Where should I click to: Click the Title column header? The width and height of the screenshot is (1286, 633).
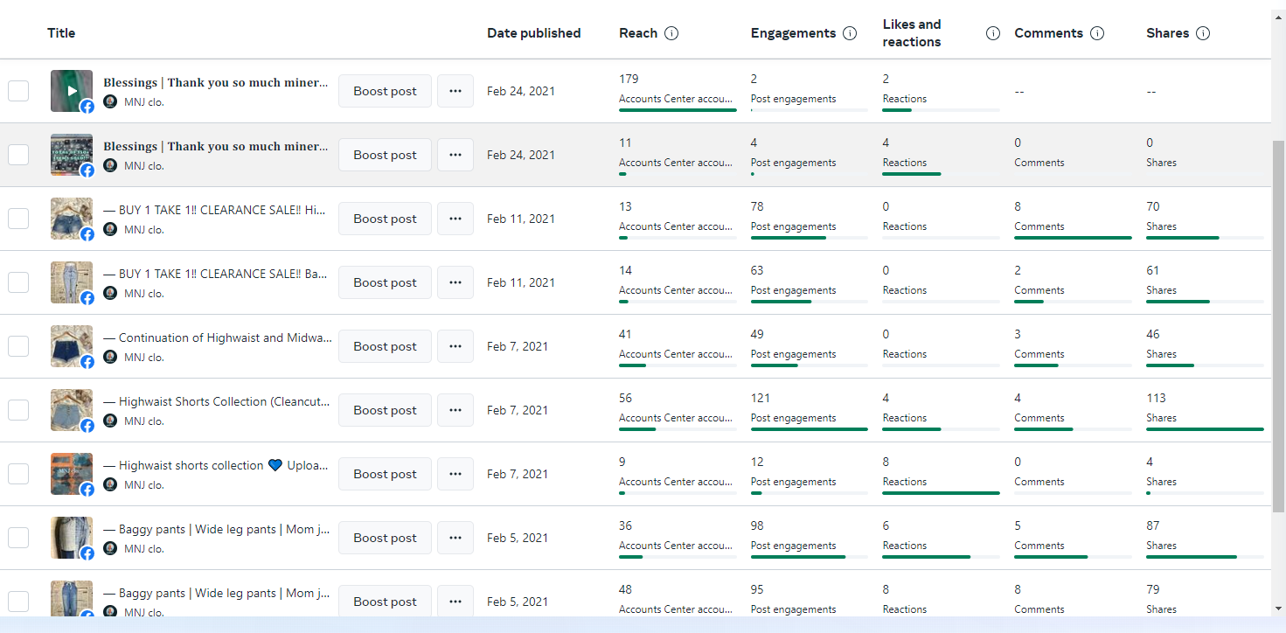pos(61,33)
